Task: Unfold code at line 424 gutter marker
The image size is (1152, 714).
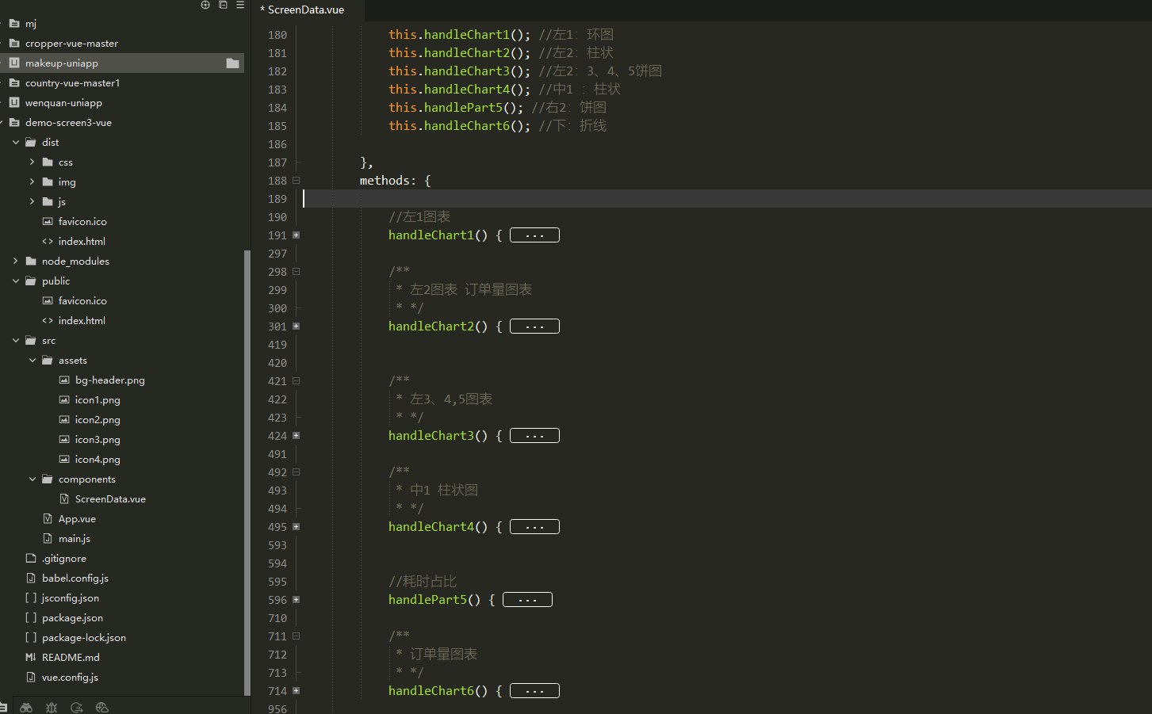Action: tap(297, 436)
